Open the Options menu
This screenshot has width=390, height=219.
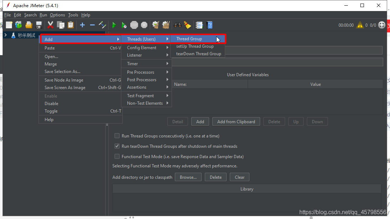[x=57, y=15]
